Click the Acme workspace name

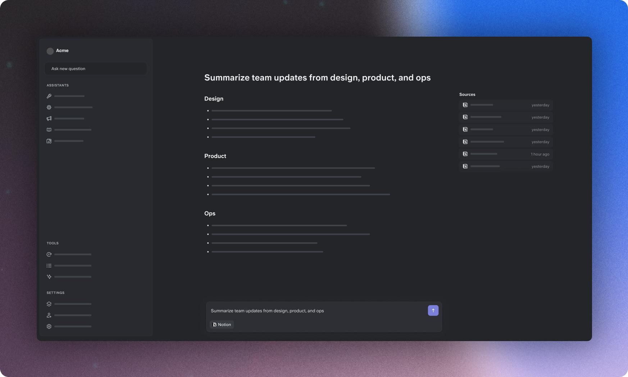[62, 51]
